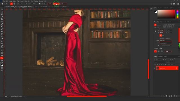Click the Home icon in options bar
The image size is (180, 101).
click(x=3, y=4)
